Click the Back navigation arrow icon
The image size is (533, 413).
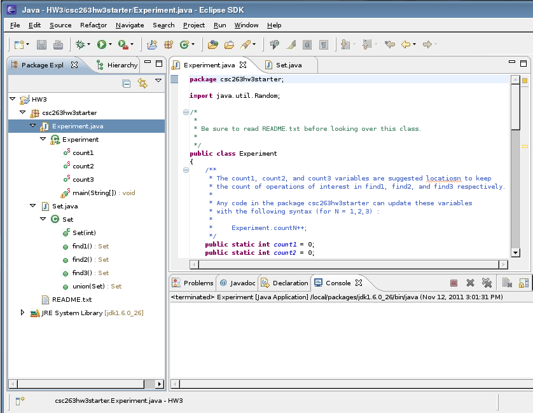click(406, 44)
